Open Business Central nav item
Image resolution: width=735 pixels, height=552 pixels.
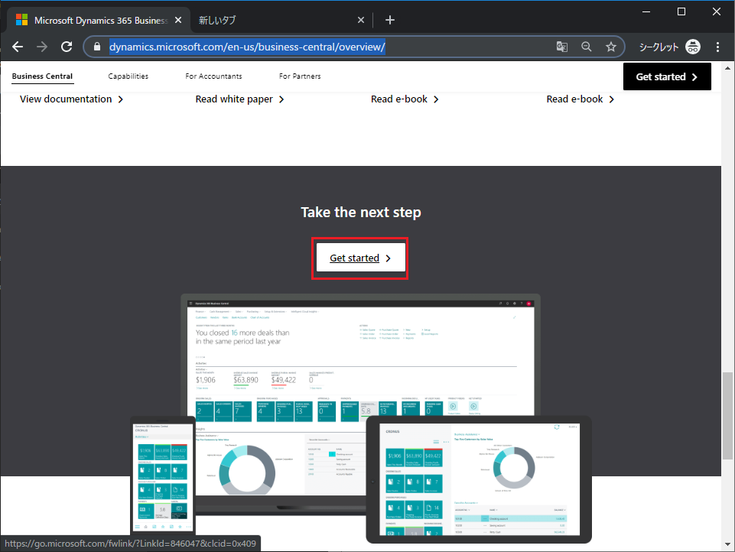[42, 76]
